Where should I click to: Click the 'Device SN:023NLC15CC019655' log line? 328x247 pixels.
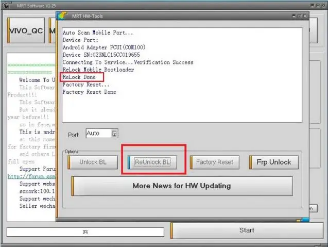pos(101,55)
